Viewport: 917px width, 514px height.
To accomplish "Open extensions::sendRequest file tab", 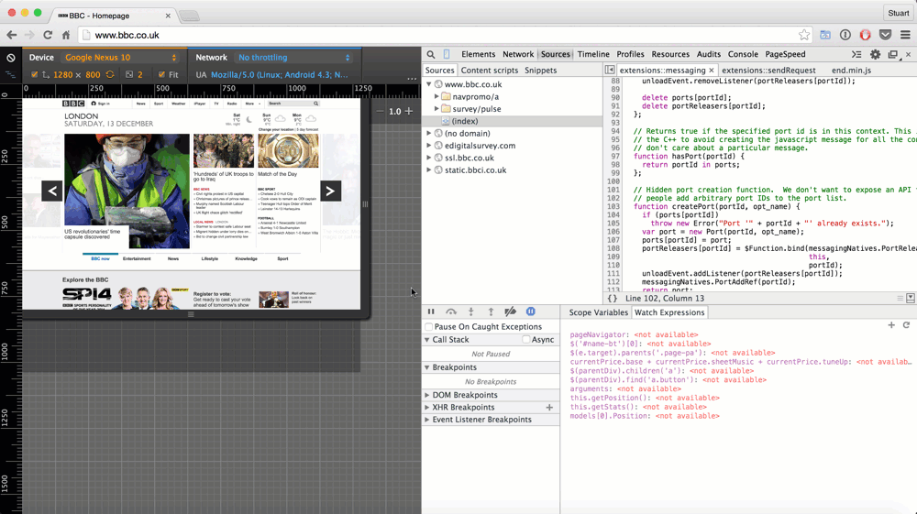I will 768,70.
